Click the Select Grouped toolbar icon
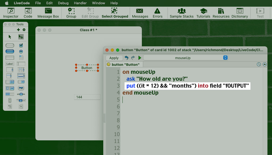This screenshot has width=272, height=155. (x=115, y=13)
